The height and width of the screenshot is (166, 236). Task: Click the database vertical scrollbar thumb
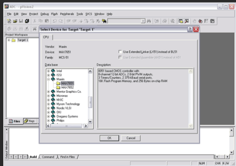[90, 102]
